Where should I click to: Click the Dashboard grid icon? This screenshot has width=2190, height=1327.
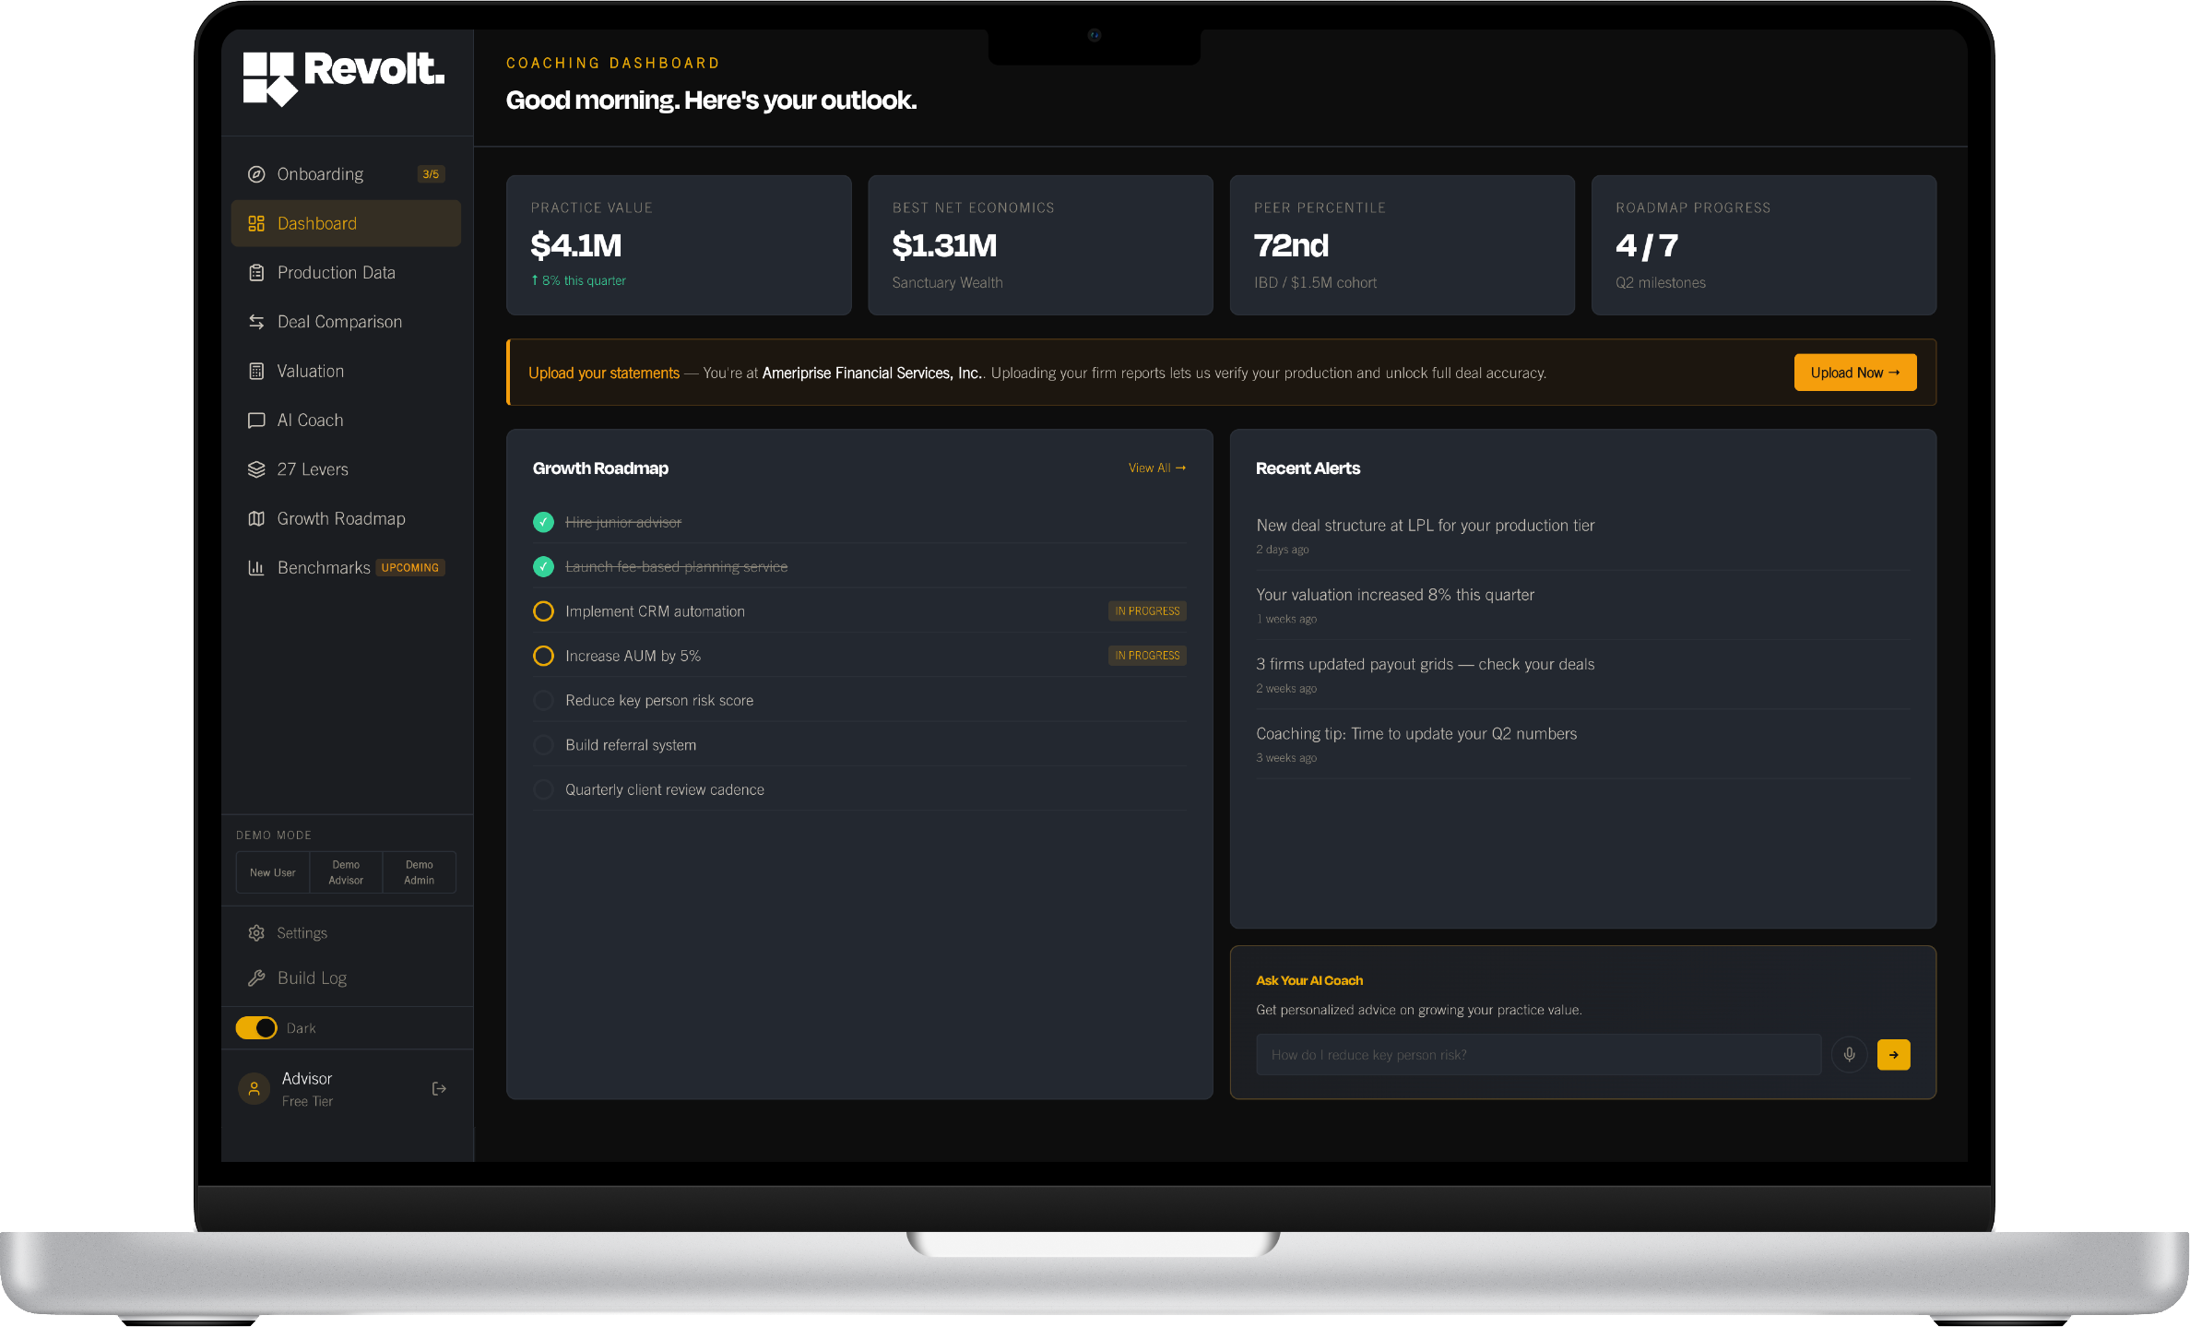pyautogui.click(x=256, y=223)
